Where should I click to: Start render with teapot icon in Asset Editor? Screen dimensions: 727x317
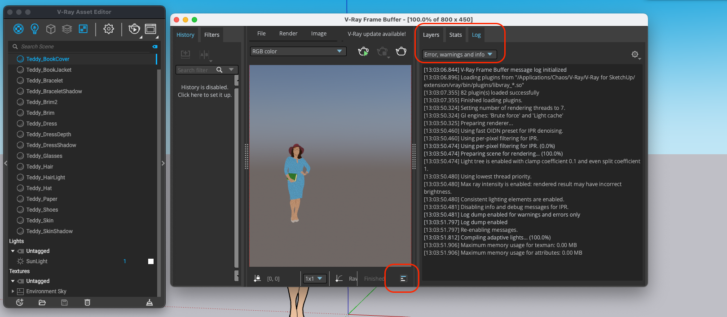coord(134,29)
